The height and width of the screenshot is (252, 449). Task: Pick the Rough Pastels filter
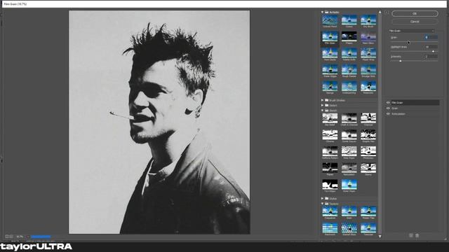click(x=349, y=71)
